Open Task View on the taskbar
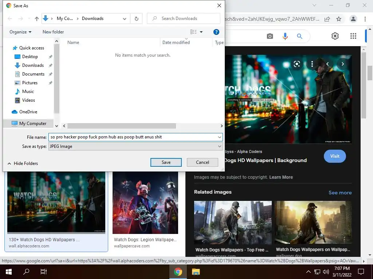 (44, 272)
